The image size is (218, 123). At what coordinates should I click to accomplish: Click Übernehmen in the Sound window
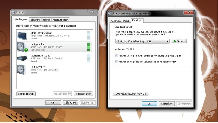(x=88, y=102)
